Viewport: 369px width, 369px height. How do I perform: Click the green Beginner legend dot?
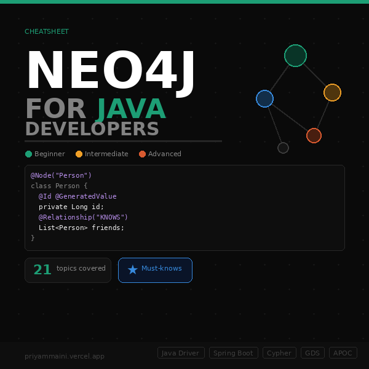28,154
